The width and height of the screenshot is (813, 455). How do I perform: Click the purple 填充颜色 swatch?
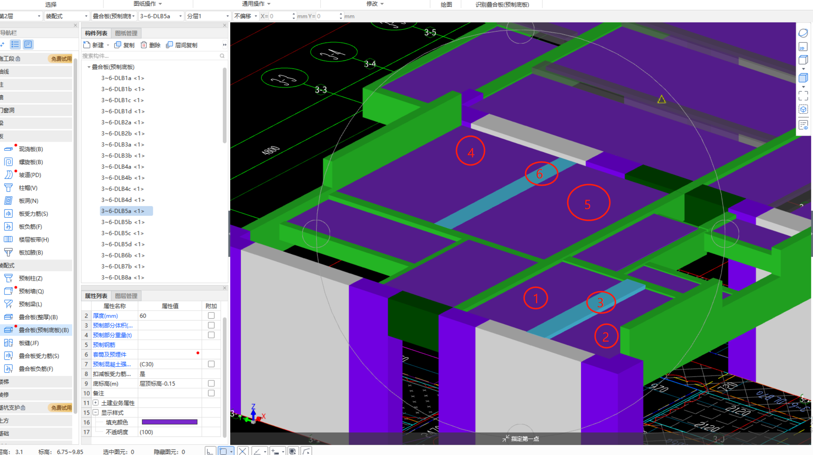click(x=170, y=422)
